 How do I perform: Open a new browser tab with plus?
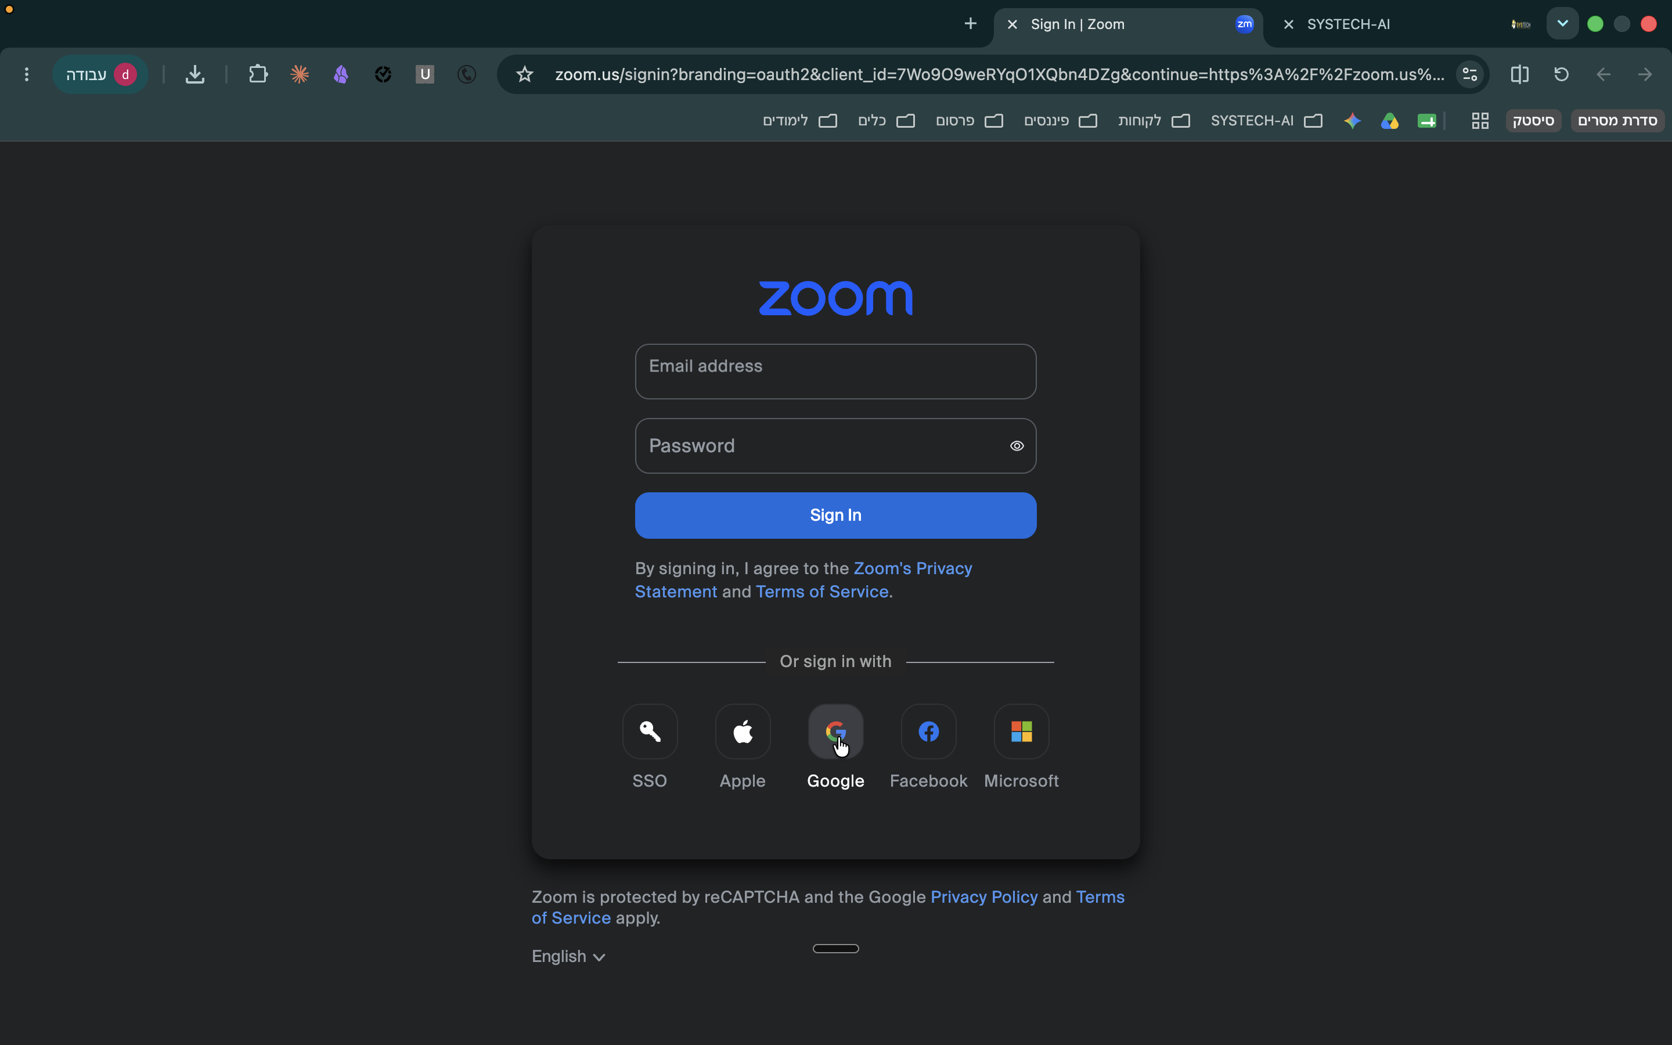[x=970, y=23]
